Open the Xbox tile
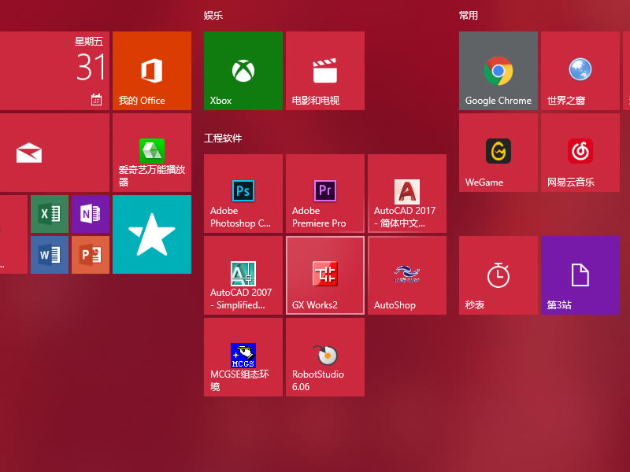Image resolution: width=630 pixels, height=472 pixels. coord(243,71)
